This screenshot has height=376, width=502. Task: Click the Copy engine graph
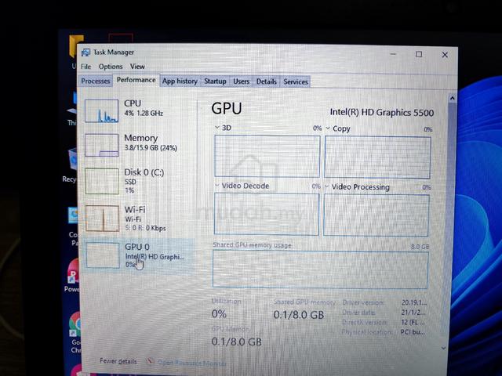377,157
